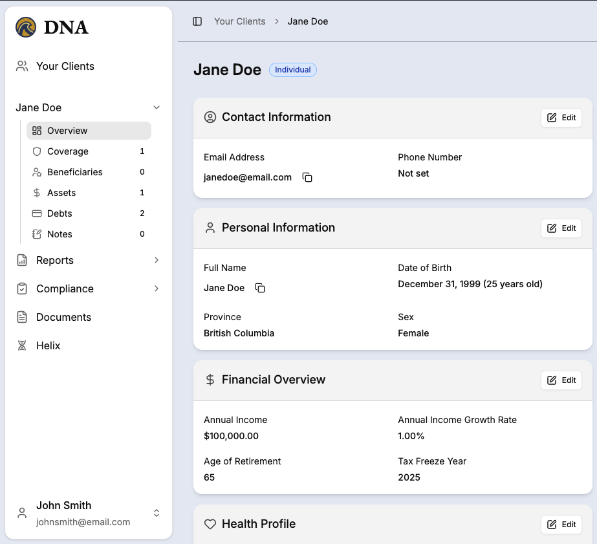Go to Beneficiaries in the sidebar
597x544 pixels.
coord(74,172)
